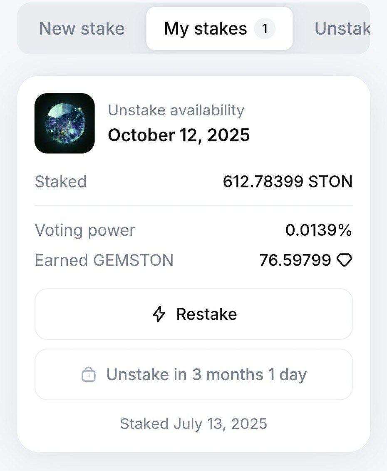Click the Earned GEMSTON label

104,260
